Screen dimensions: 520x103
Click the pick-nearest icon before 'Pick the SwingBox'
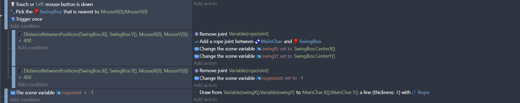coord(13,12)
